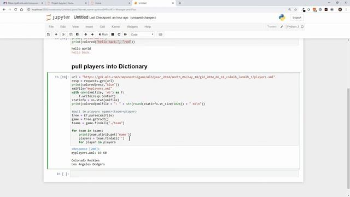350x197 pixels.
Task: Paste cells below
Action: [x=78, y=34]
